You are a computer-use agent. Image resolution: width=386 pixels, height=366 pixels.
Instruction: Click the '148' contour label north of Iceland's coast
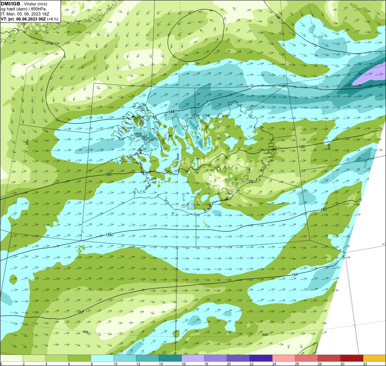tap(172, 112)
